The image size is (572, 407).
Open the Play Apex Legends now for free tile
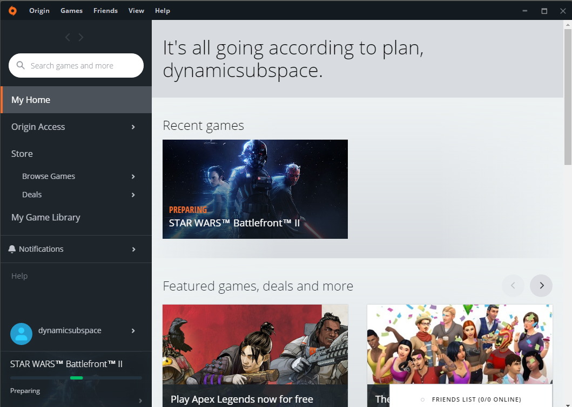[255, 356]
